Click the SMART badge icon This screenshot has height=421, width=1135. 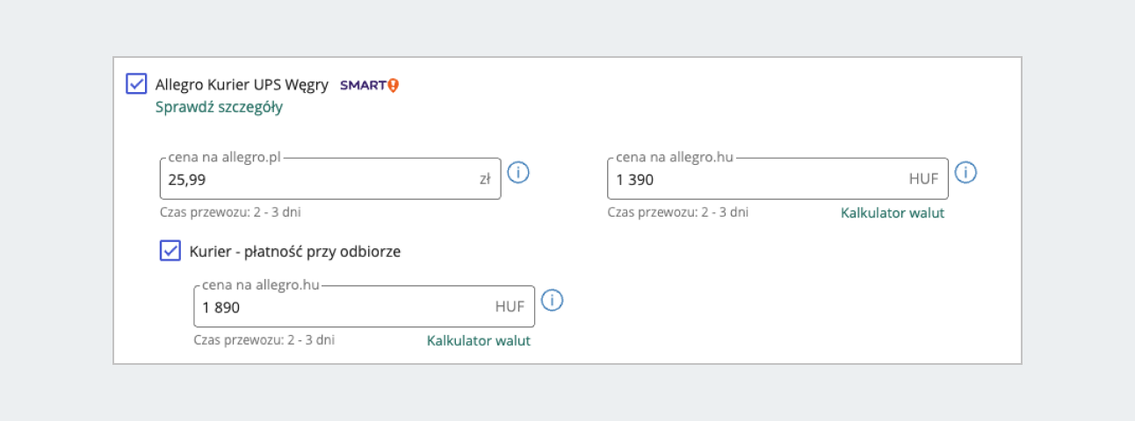(x=369, y=85)
